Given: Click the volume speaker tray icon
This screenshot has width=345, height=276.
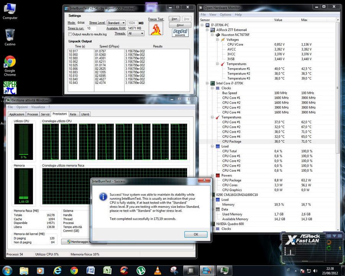Looking at the screenshot, I should point(315,271).
